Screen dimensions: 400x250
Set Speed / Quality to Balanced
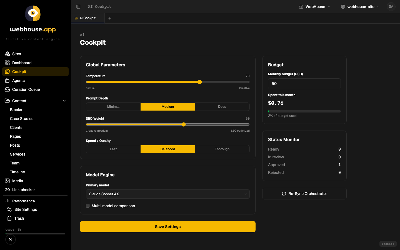pos(168,149)
